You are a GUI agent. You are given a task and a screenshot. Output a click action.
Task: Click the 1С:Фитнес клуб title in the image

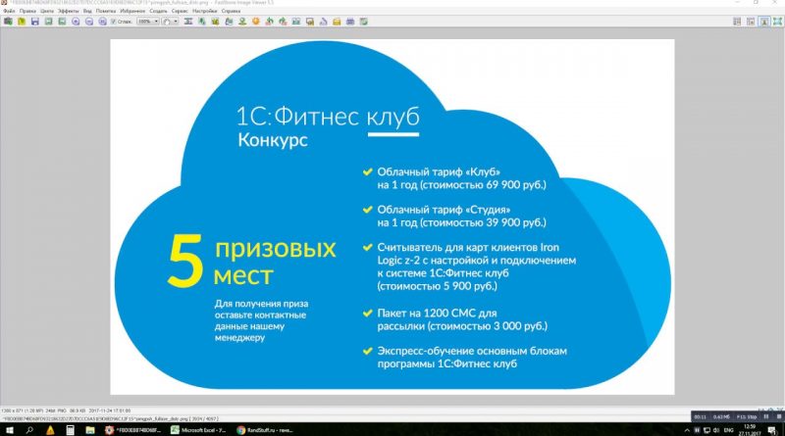point(328,117)
